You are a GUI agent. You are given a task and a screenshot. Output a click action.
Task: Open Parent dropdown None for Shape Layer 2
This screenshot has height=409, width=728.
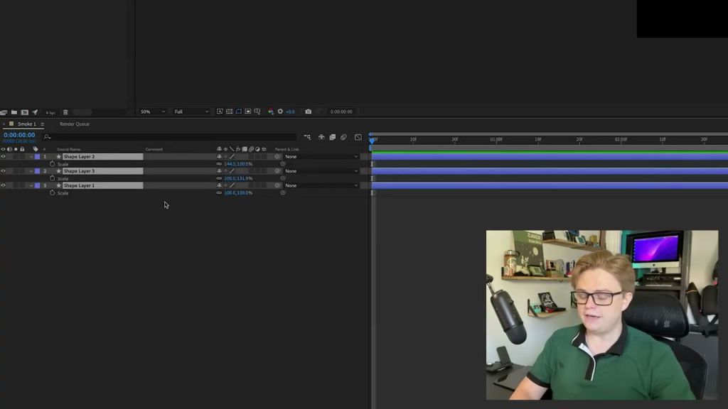322,157
